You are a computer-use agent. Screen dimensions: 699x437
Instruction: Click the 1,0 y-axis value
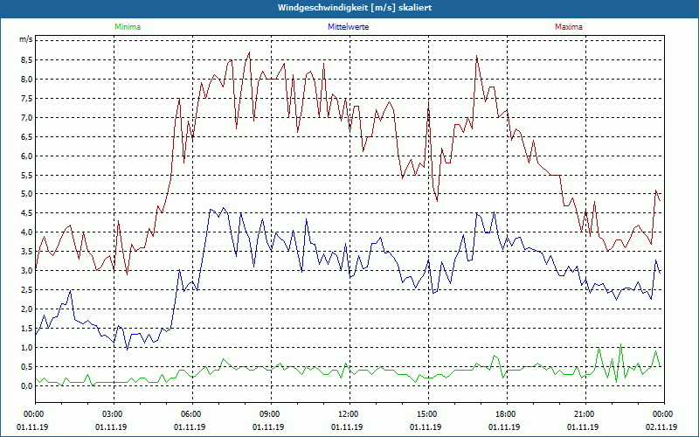click(25, 347)
